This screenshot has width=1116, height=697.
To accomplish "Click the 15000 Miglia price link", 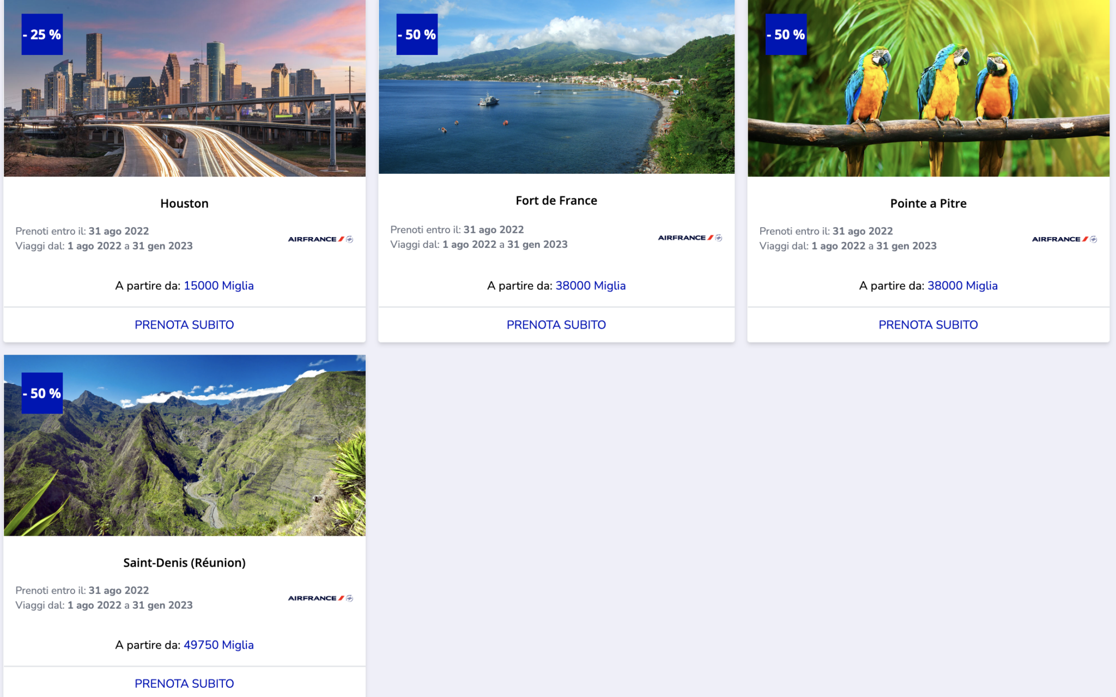I will pyautogui.click(x=219, y=286).
